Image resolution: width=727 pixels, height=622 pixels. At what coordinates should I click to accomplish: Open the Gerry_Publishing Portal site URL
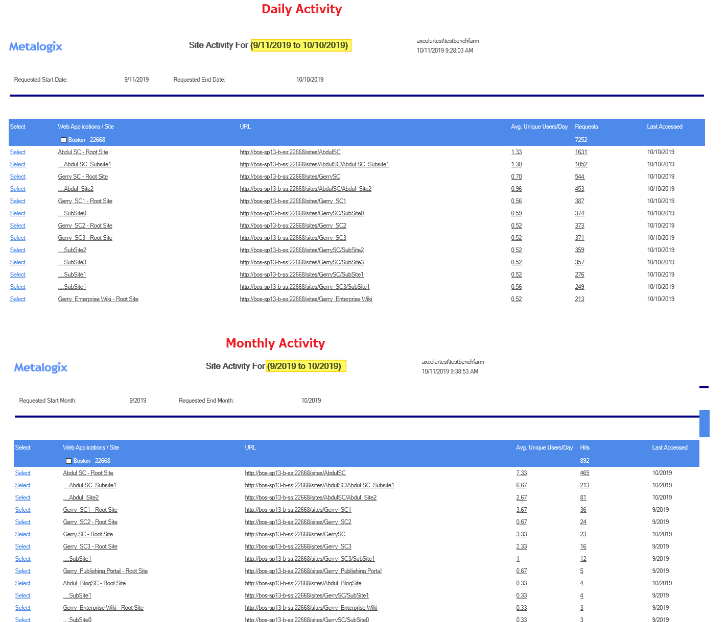point(313,571)
